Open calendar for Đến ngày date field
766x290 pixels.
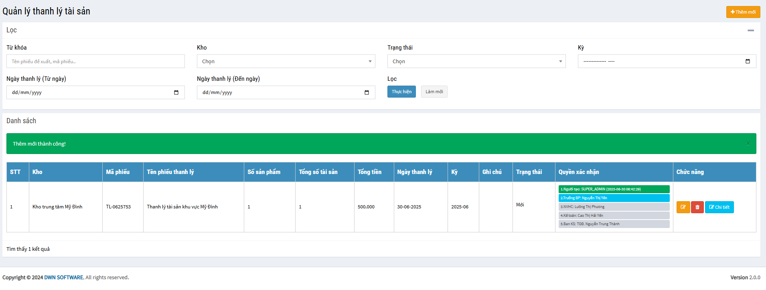tap(367, 92)
